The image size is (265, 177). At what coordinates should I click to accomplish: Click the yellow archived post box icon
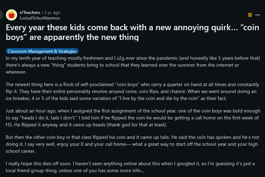tap(250, 15)
